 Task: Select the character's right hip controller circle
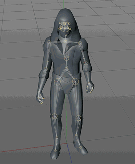click(x=57, y=81)
